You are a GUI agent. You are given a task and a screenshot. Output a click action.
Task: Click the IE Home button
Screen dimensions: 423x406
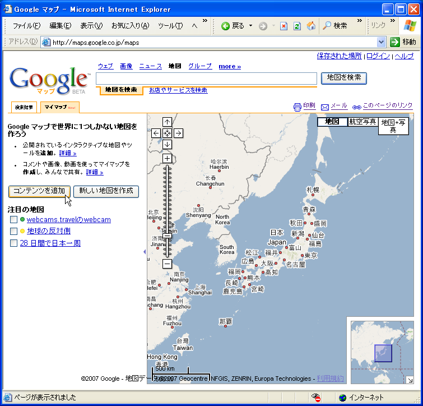point(311,26)
